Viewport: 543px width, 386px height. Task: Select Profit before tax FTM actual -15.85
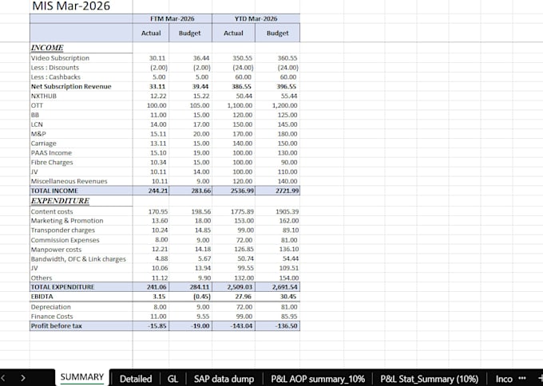[157, 326]
